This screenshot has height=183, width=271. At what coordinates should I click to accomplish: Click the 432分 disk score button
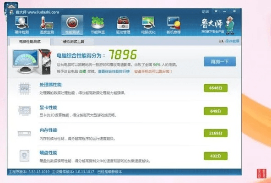click(216, 156)
